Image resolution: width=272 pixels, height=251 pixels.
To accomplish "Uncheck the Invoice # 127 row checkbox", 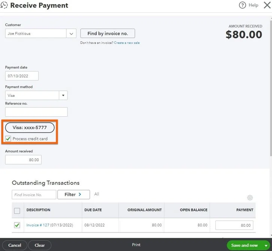I will pos(17,225).
